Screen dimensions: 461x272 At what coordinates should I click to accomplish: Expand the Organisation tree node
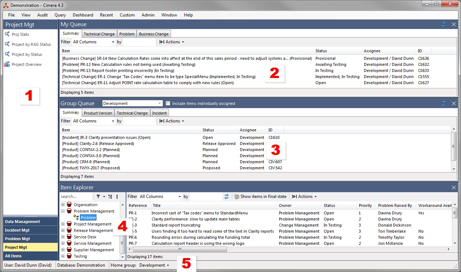63,205
